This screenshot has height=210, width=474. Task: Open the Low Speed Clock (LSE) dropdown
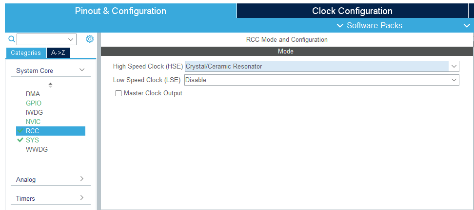point(322,80)
